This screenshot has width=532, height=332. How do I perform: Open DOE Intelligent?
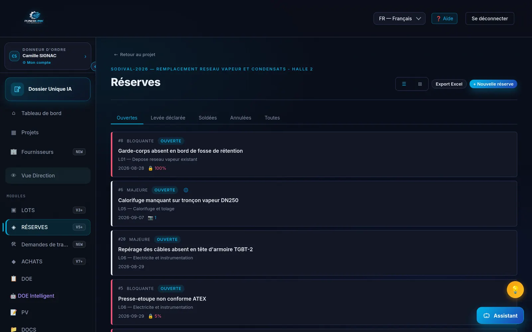pyautogui.click(x=36, y=296)
